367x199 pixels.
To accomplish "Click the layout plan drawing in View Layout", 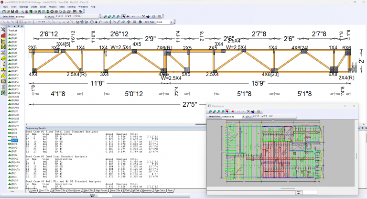I will (273, 153).
